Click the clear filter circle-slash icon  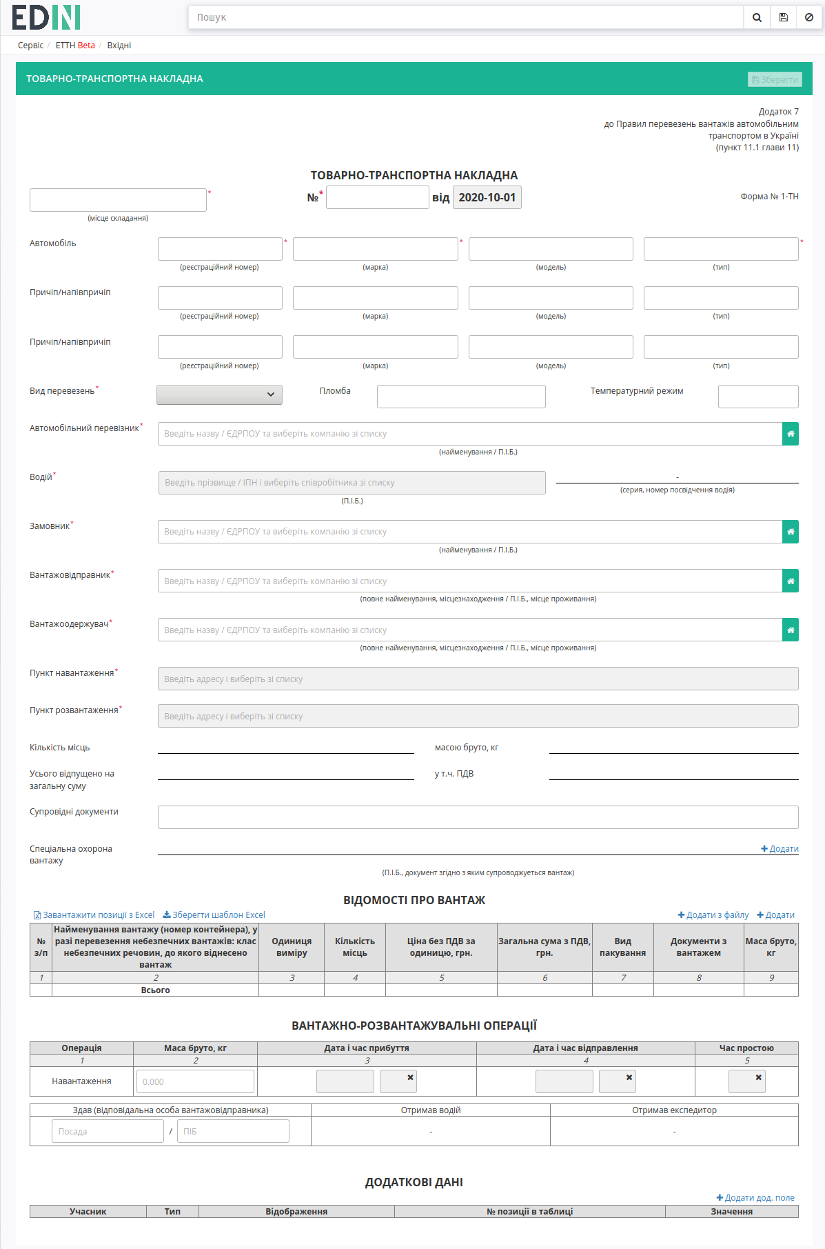tap(809, 18)
